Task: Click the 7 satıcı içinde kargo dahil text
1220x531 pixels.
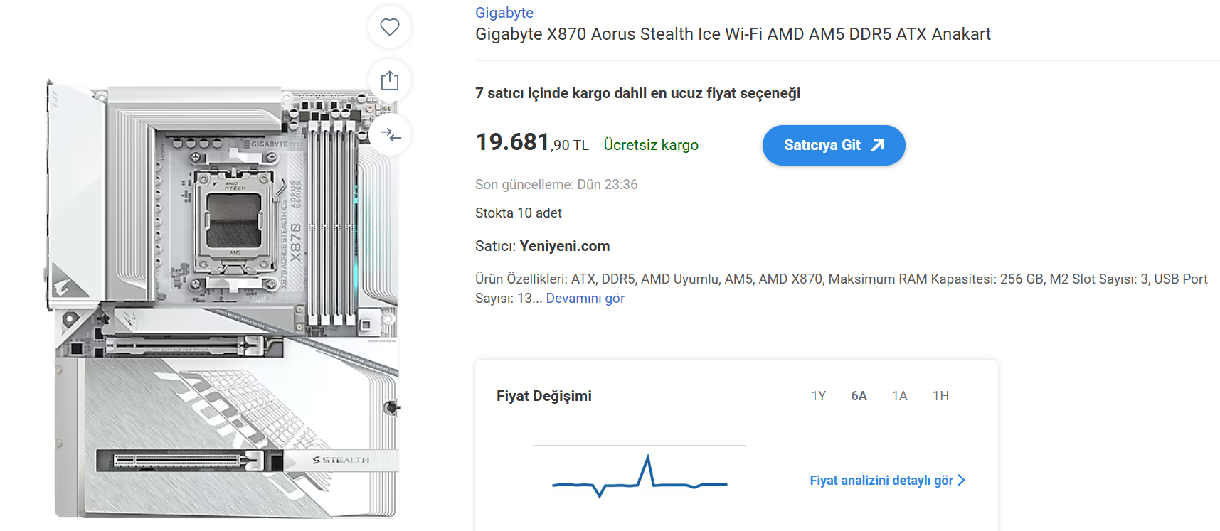Action: (x=637, y=93)
